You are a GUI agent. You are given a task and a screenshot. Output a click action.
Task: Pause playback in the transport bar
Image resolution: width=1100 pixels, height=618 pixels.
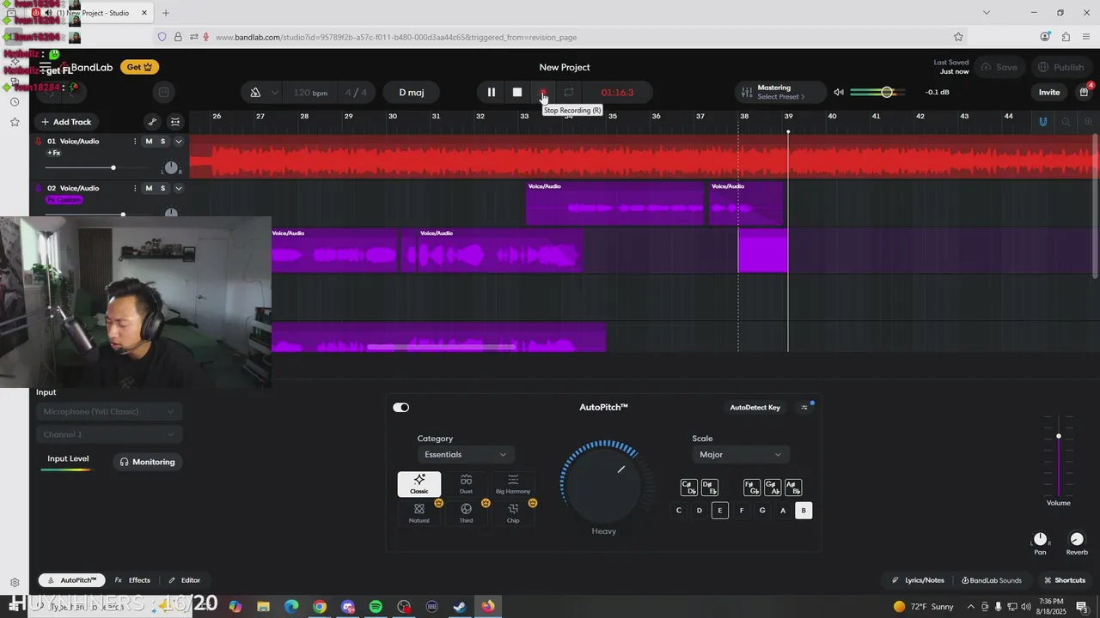(x=491, y=93)
